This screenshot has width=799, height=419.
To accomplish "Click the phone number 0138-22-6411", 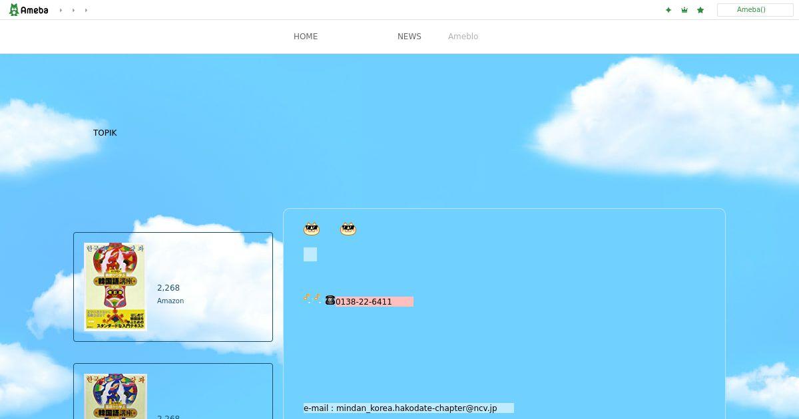I will 364,302.
